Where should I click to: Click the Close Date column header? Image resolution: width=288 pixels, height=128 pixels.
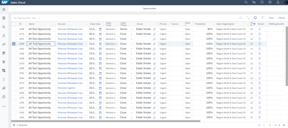point(96,24)
